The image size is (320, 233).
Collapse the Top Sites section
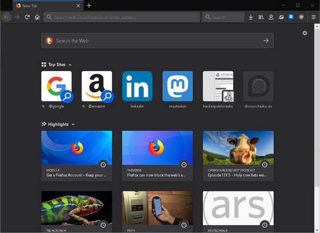coord(70,65)
